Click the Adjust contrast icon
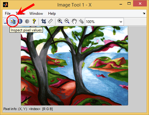The image size is (149, 115). click(x=27, y=21)
